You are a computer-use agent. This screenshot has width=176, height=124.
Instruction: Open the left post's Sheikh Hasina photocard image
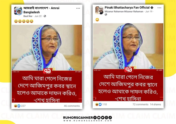click(47, 64)
